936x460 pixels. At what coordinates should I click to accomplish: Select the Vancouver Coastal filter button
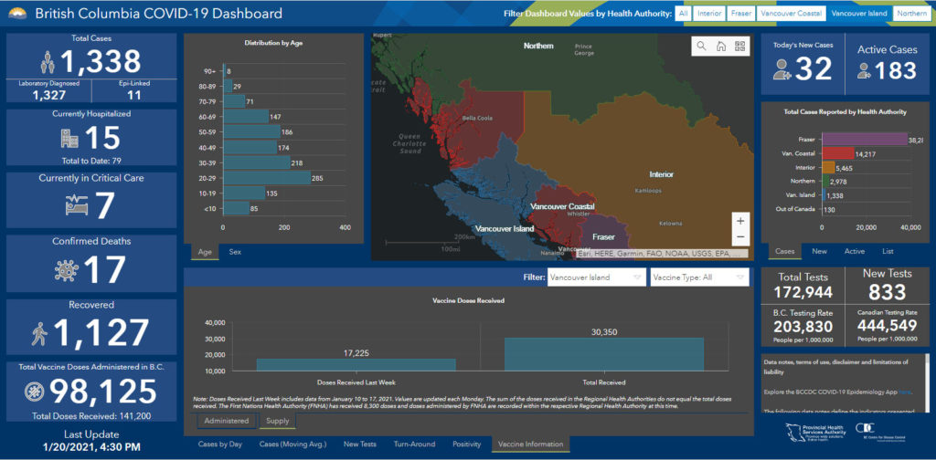click(792, 14)
